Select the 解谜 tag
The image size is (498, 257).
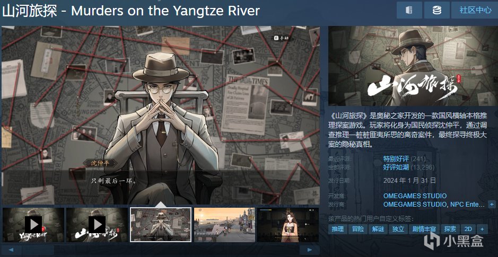[378, 229]
